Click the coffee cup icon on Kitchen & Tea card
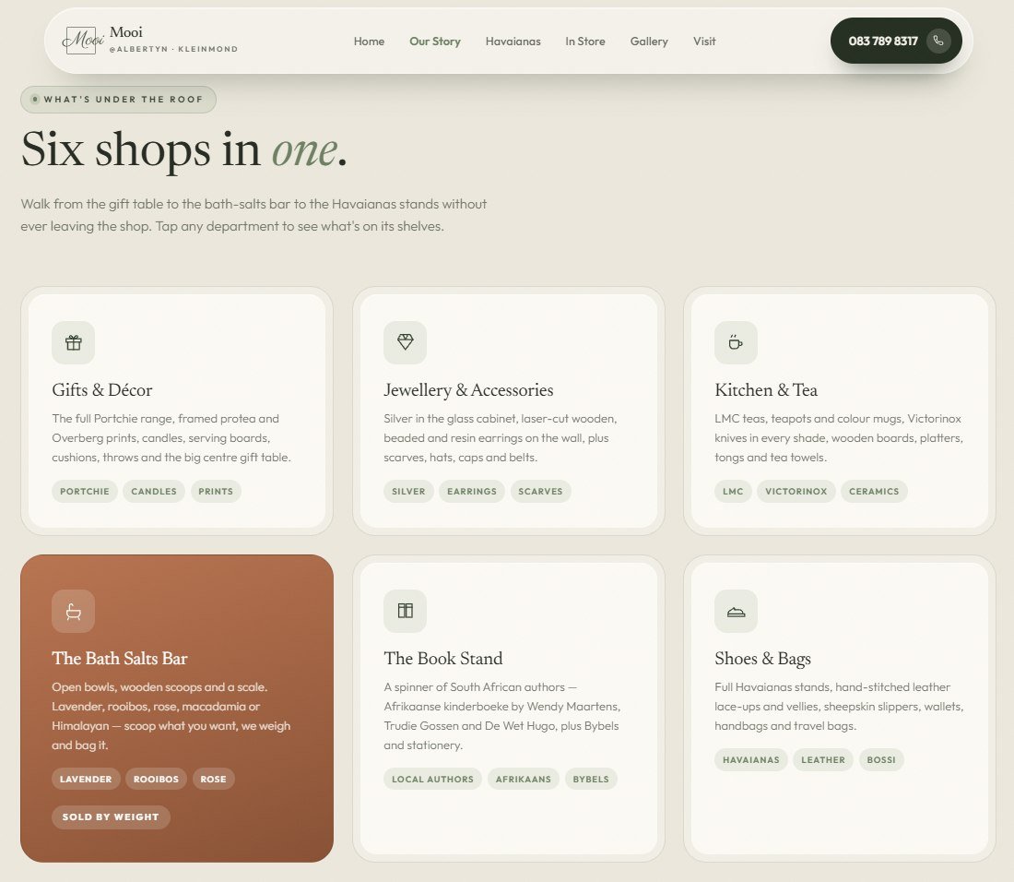Image resolution: width=1014 pixels, height=882 pixels. click(736, 342)
